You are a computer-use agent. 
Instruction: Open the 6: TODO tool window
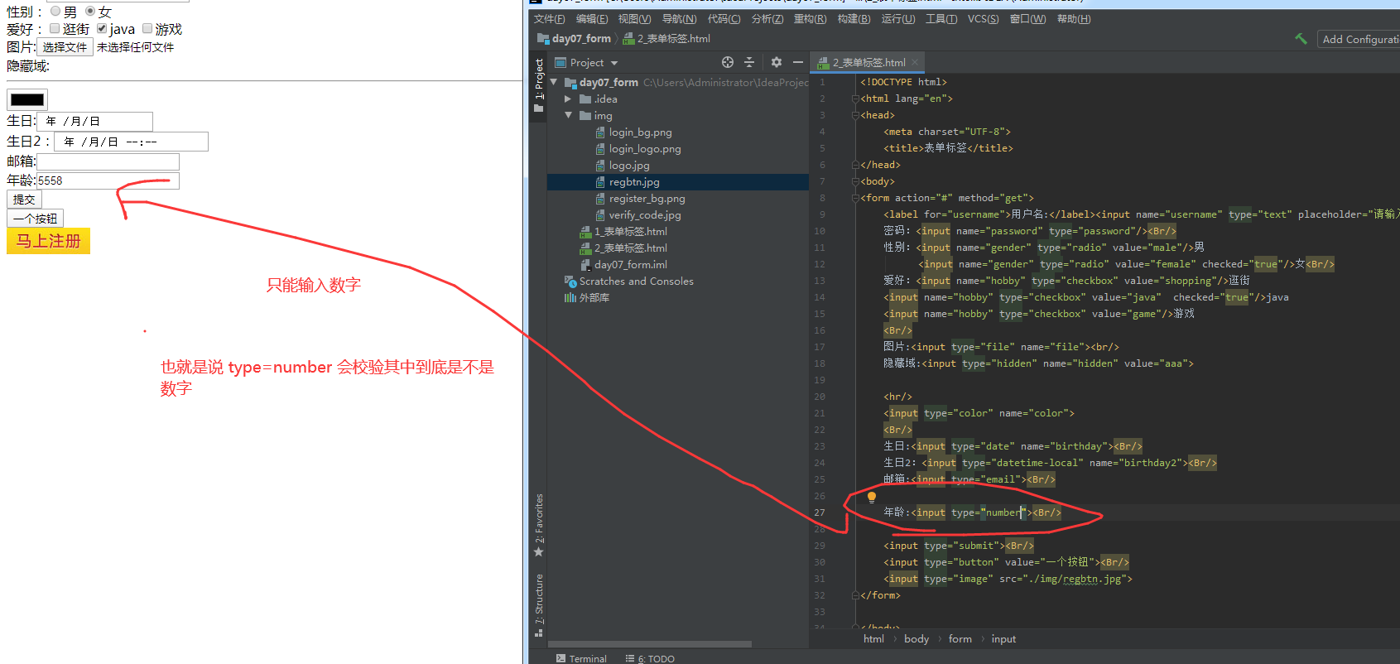(x=650, y=659)
